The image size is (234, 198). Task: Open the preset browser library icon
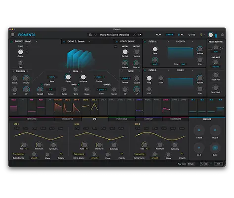pyautogui.click(x=90, y=35)
